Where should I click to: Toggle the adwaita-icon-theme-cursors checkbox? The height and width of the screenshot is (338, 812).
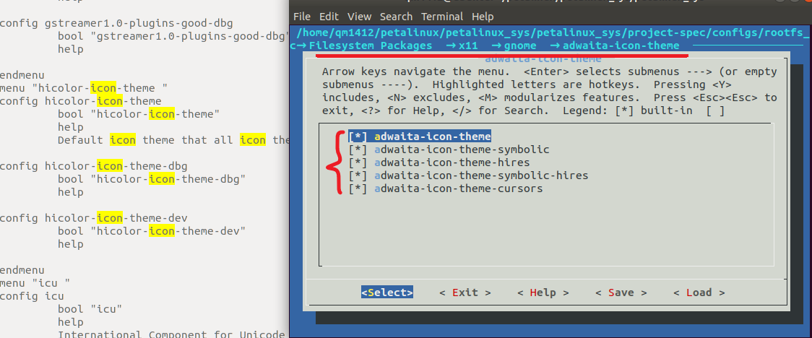point(358,188)
